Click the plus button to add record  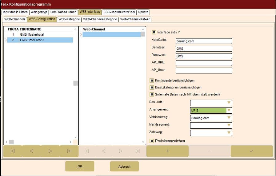[167, 151]
